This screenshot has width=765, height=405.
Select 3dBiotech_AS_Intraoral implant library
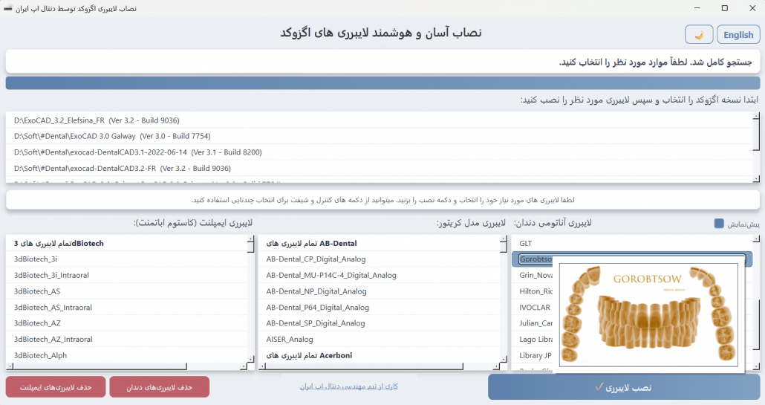coord(53,308)
